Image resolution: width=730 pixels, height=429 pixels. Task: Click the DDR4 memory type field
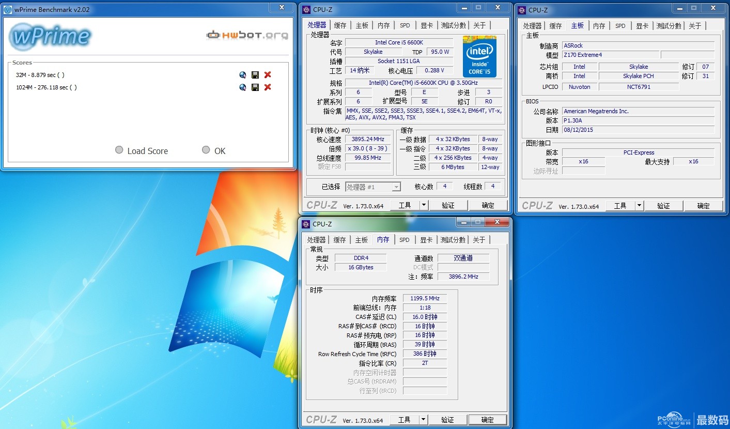pos(361,258)
